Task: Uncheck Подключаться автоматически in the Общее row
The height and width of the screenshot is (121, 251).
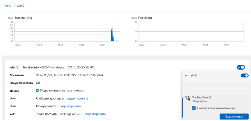Action: (37, 91)
